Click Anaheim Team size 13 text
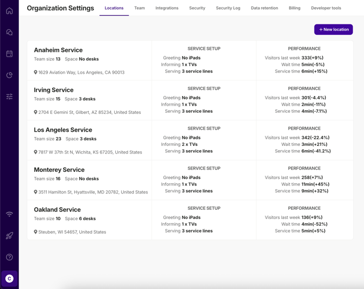The width and height of the screenshot is (364, 289). tap(47, 59)
